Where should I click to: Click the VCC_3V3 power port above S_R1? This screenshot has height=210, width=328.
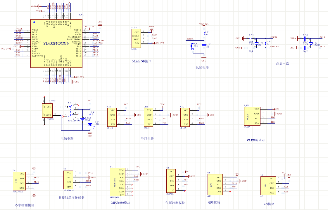(x=204, y=25)
